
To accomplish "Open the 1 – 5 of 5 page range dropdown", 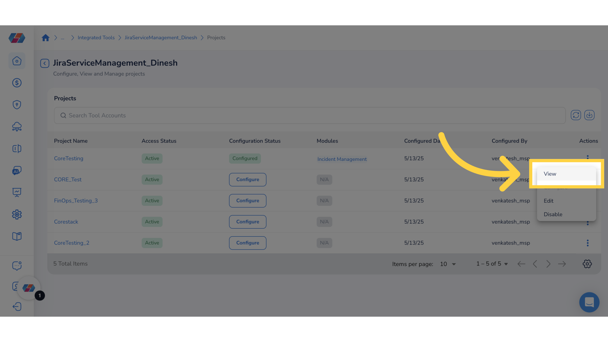I will point(492,264).
